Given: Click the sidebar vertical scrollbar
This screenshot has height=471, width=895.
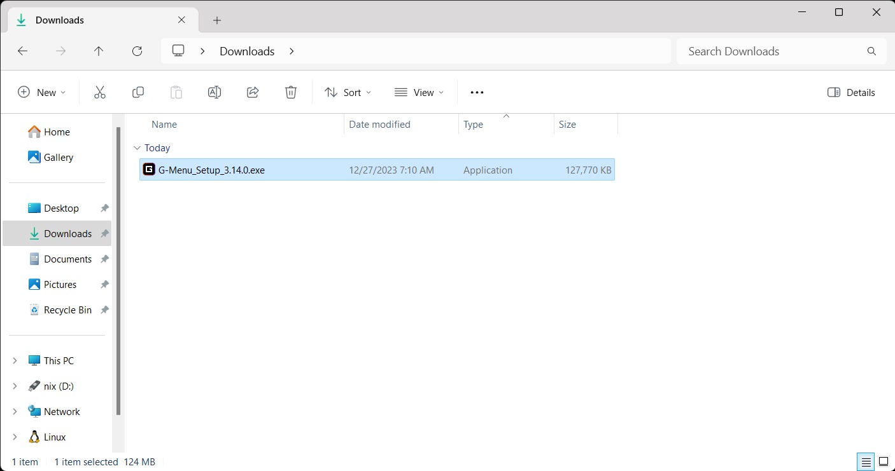Looking at the screenshot, I should [118, 270].
